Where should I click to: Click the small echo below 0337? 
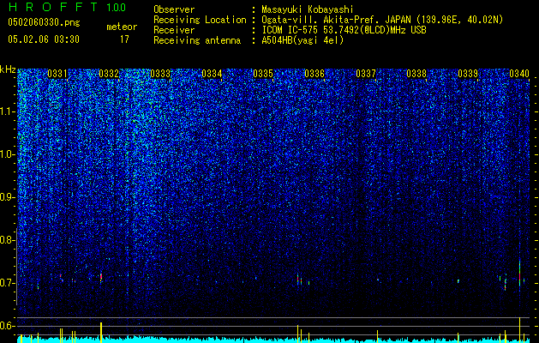coord(377,280)
